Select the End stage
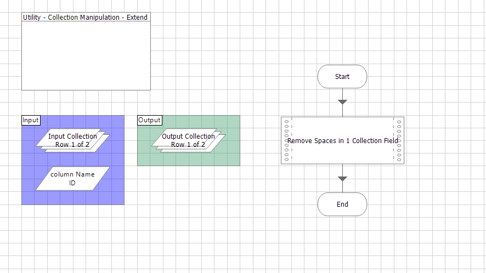Screen dimensions: 486x273 [342, 204]
